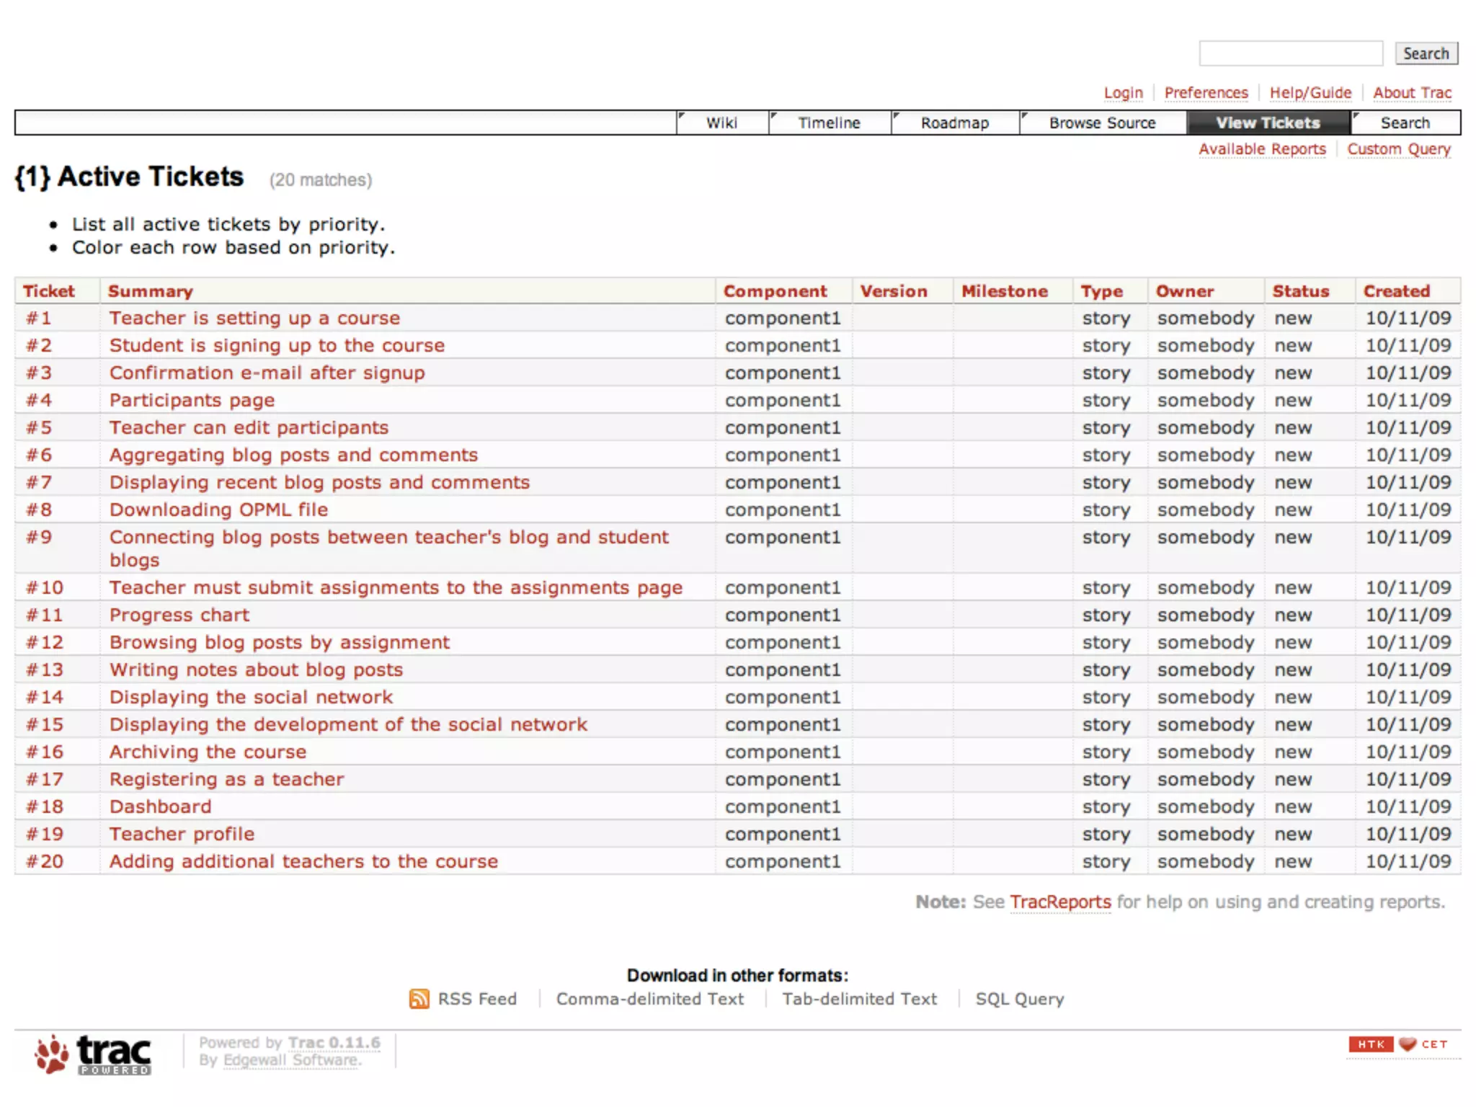Open Custom Query link
This screenshot has height=1107, width=1476.
[x=1398, y=149]
